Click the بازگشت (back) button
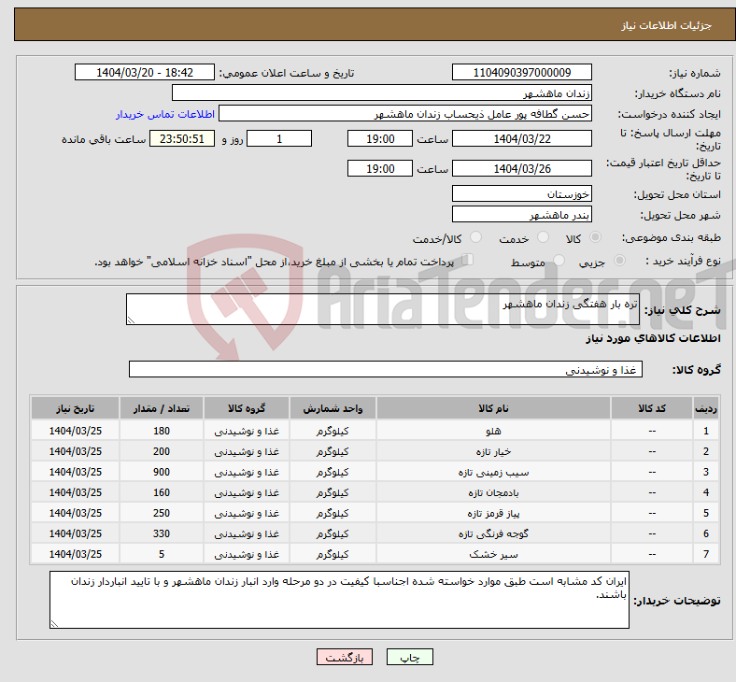The image size is (736, 682). pyautogui.click(x=345, y=657)
